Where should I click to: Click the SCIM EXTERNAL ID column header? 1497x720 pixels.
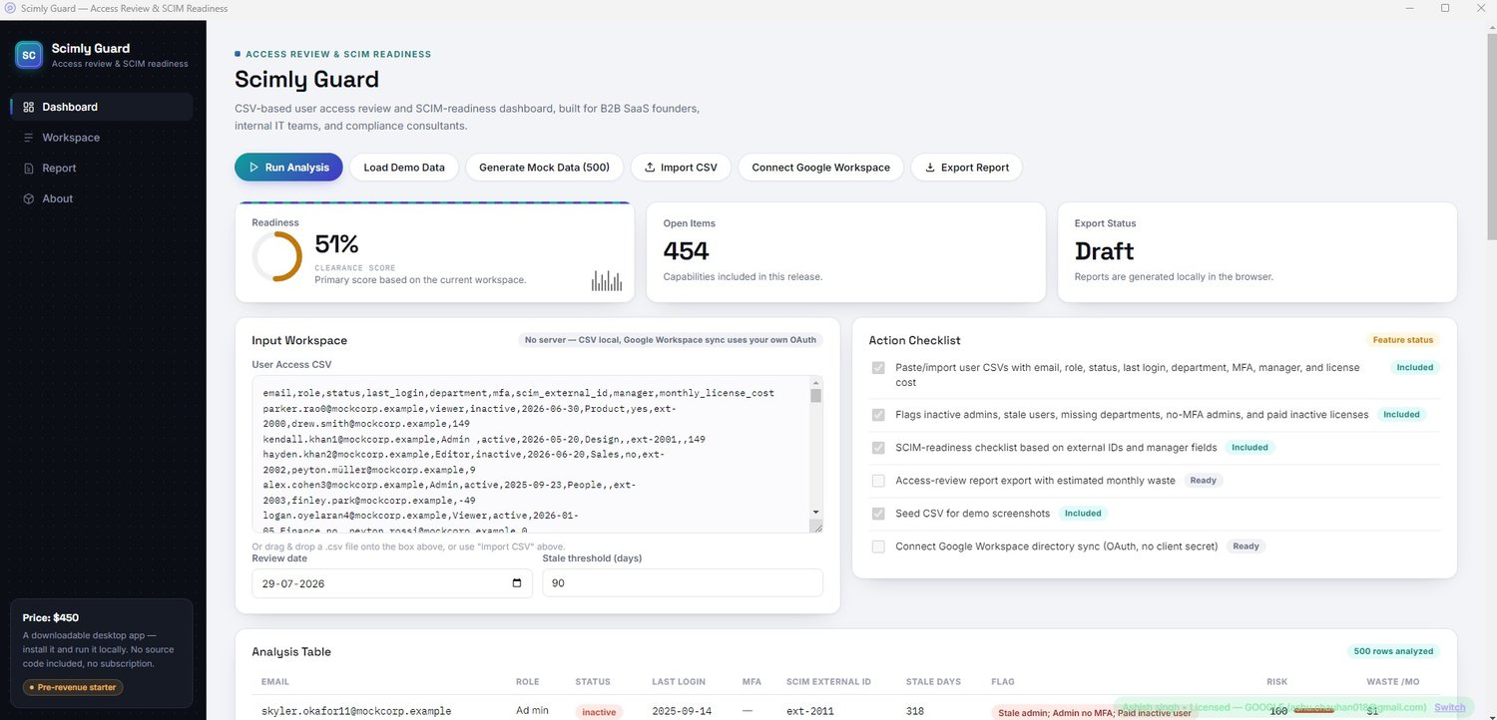(828, 682)
